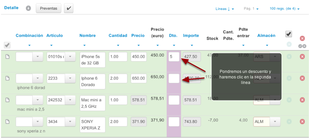Click the Preventas button
The width and height of the screenshot is (312, 138).
[x=49, y=8]
